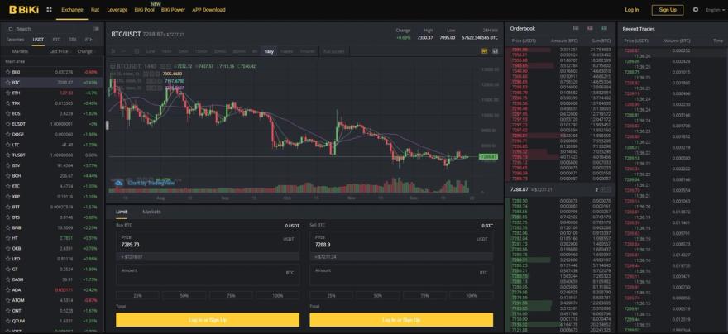Focus the Sell BTC price field
Screen dimensions: 728x334
coord(401,241)
